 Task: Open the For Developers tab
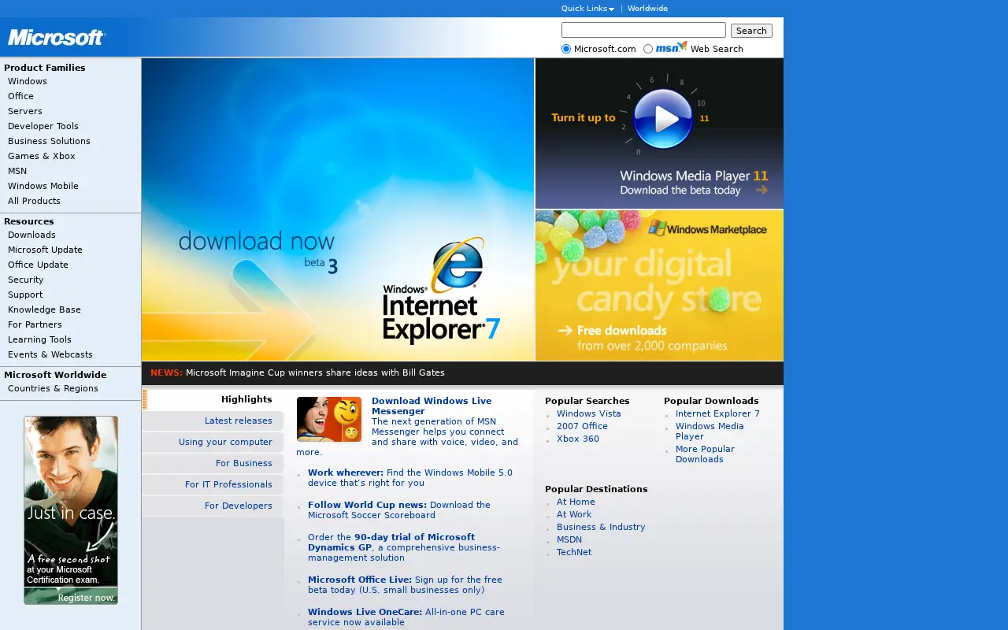(213, 506)
